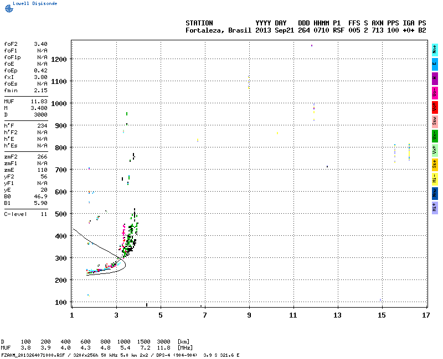443x359 pixels.
Task: Click the light green Vx+ legend swatch
Action: coord(435,150)
